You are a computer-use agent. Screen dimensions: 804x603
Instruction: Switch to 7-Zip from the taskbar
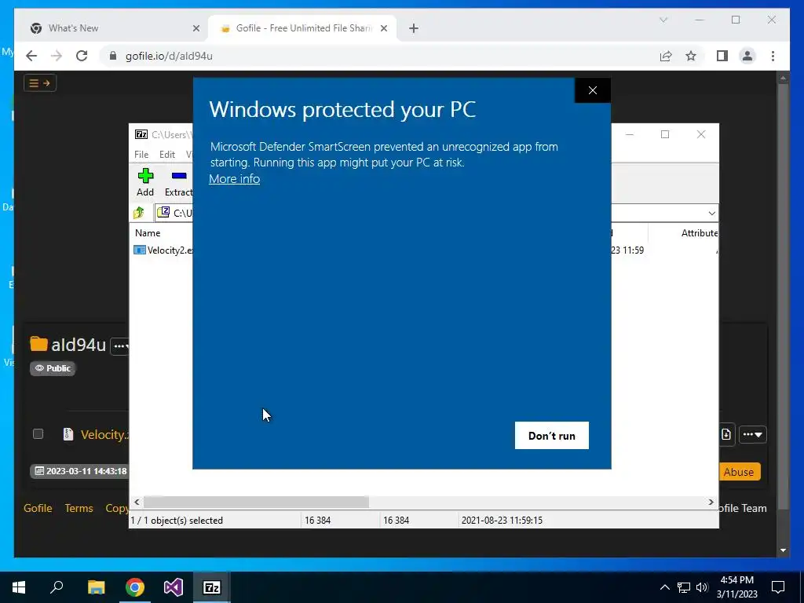212,587
